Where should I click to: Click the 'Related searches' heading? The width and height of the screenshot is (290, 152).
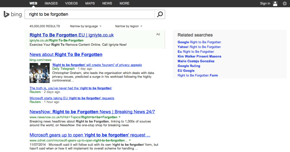click(195, 35)
